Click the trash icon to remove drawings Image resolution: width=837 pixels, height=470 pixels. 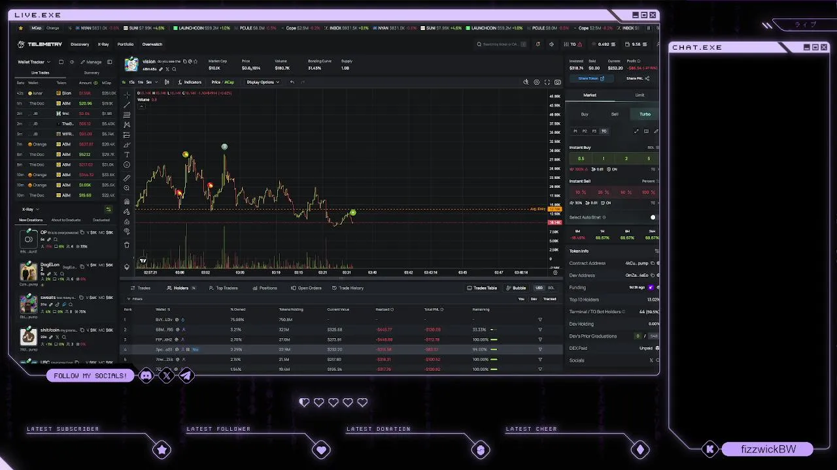point(127,245)
